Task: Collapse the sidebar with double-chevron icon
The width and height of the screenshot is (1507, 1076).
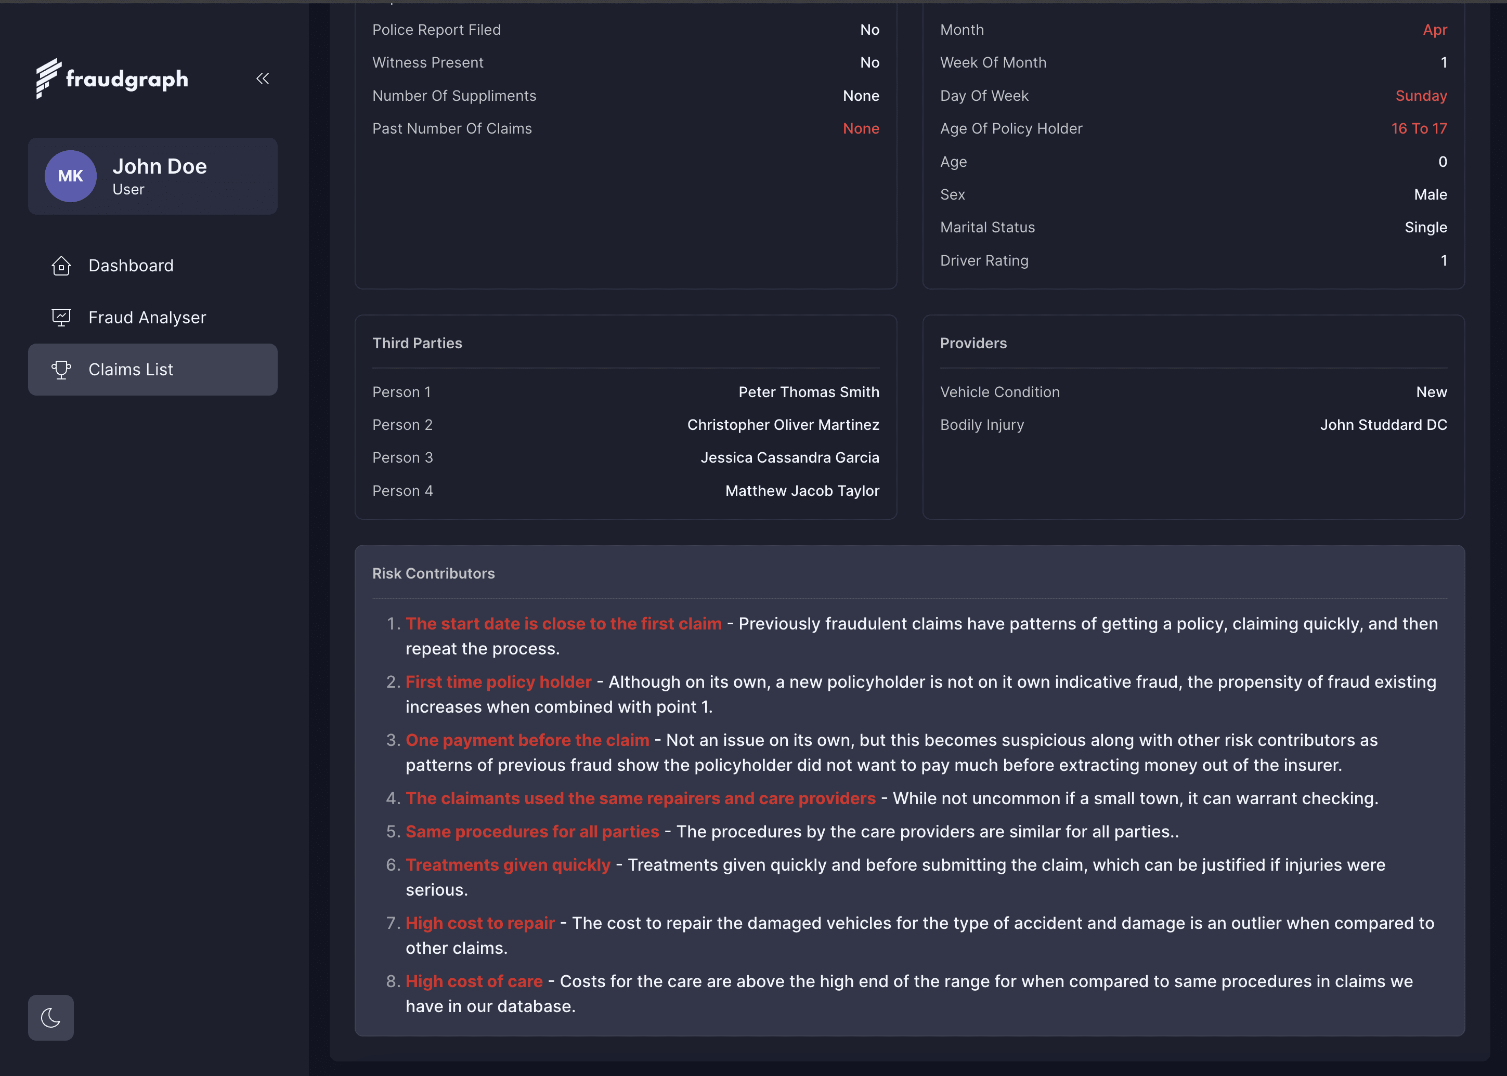Action: (263, 79)
